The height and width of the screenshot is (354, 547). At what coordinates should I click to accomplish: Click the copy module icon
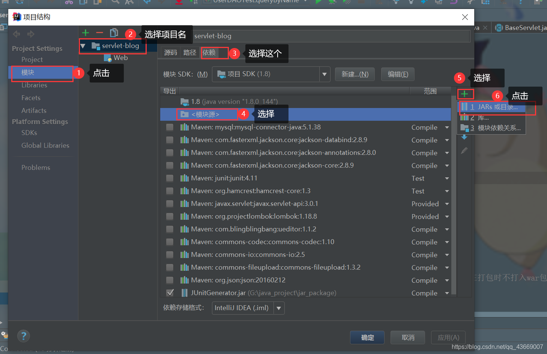click(x=114, y=33)
